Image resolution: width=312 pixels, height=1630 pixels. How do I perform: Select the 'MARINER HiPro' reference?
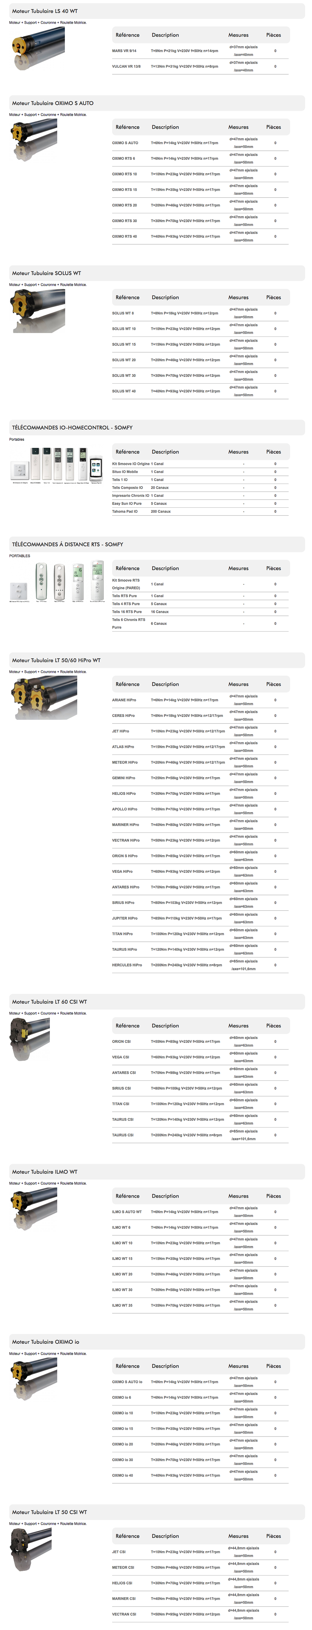click(x=126, y=825)
